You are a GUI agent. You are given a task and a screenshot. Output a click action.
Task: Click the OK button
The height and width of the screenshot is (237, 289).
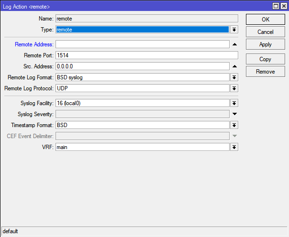[x=266, y=20]
